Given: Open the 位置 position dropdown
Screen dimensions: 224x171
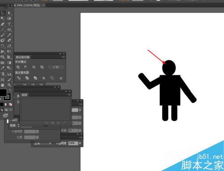Looking at the screenshot, I should tap(37, 137).
